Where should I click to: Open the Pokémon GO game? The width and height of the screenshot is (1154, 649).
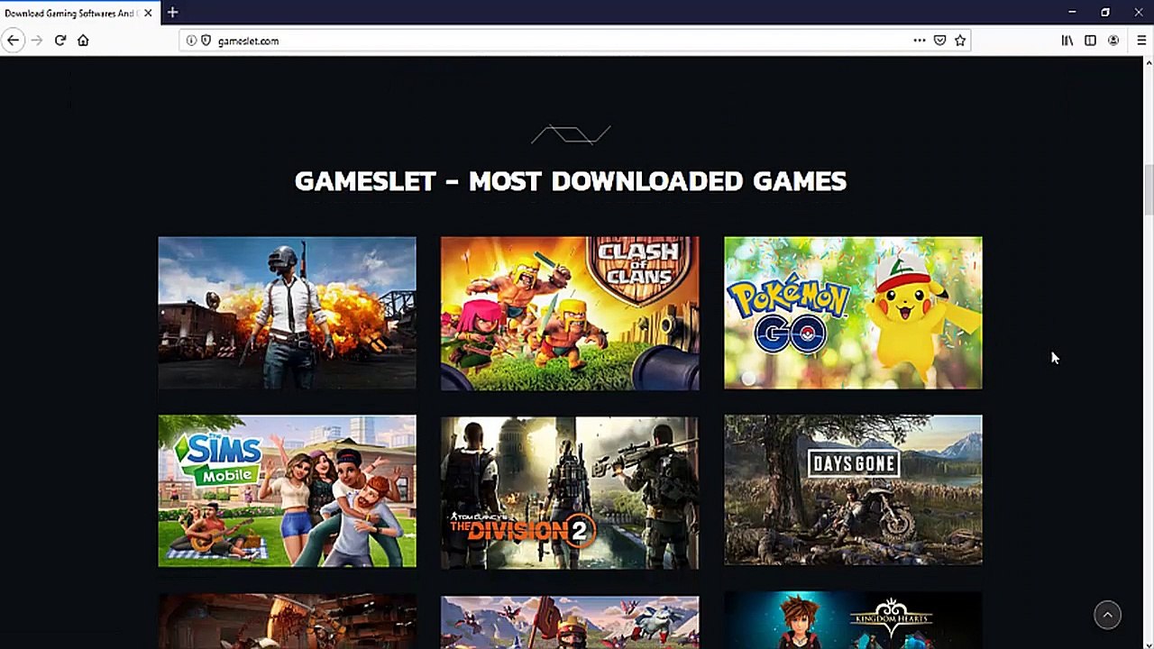tap(853, 313)
